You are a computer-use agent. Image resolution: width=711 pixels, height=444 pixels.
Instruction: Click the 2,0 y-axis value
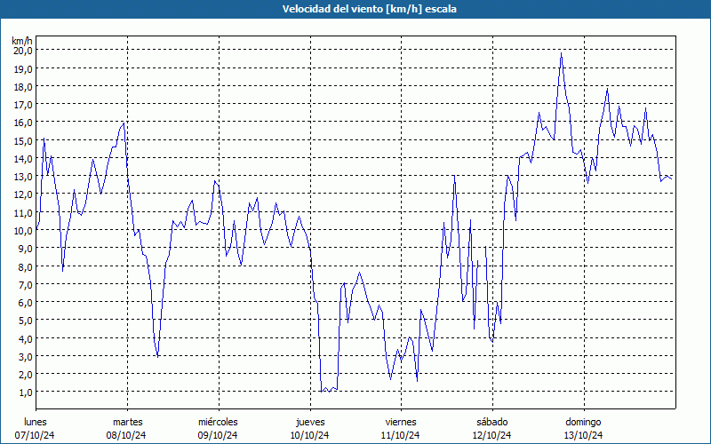click(x=26, y=374)
